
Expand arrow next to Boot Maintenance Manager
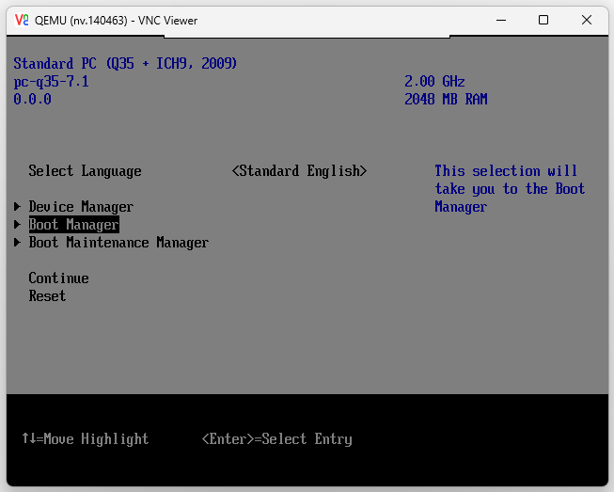pos(18,243)
